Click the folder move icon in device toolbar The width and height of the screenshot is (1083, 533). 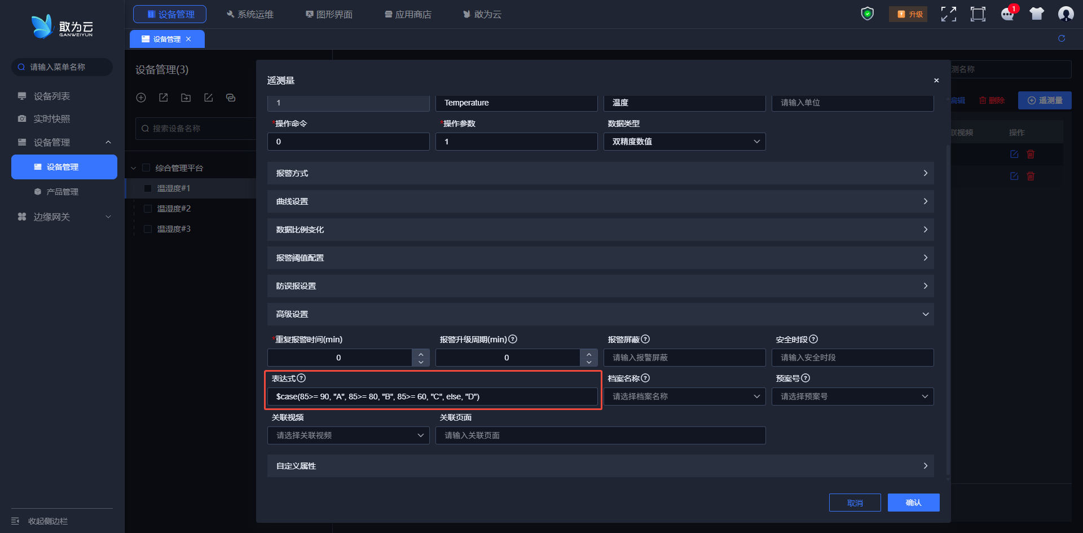(186, 98)
